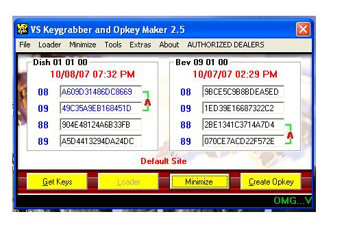Click the red Default Site label

tap(164, 161)
